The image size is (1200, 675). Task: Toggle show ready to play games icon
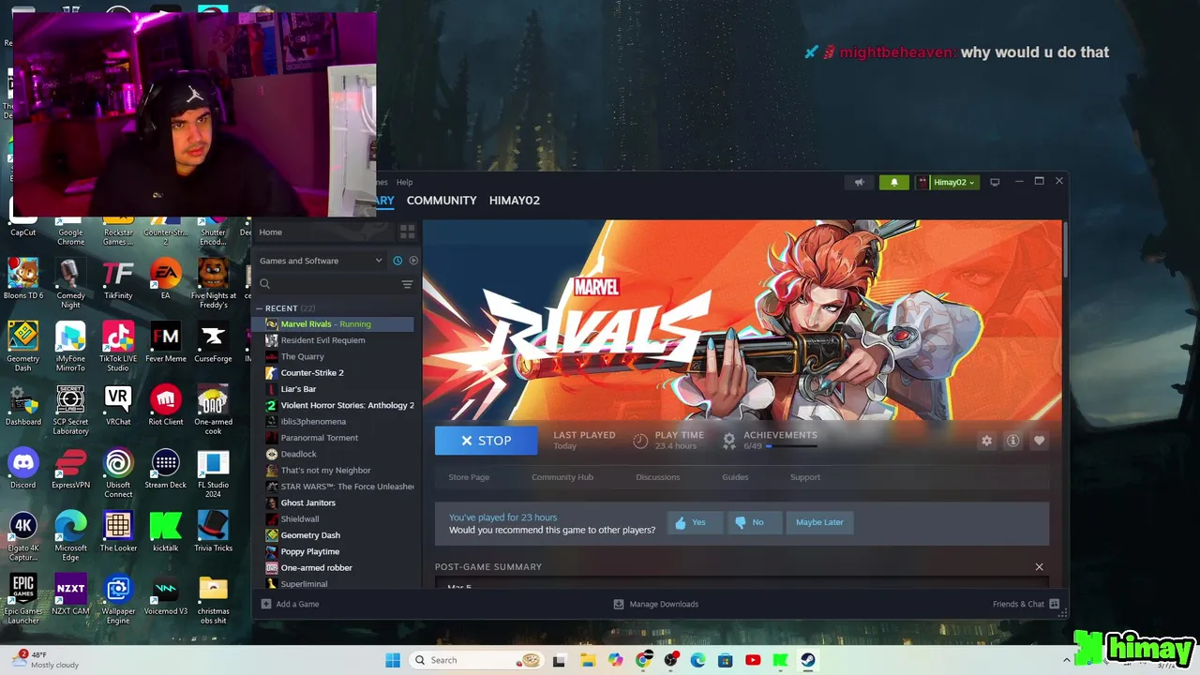coord(413,261)
